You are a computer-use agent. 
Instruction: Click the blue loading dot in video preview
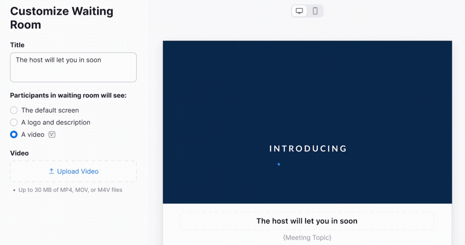278,164
